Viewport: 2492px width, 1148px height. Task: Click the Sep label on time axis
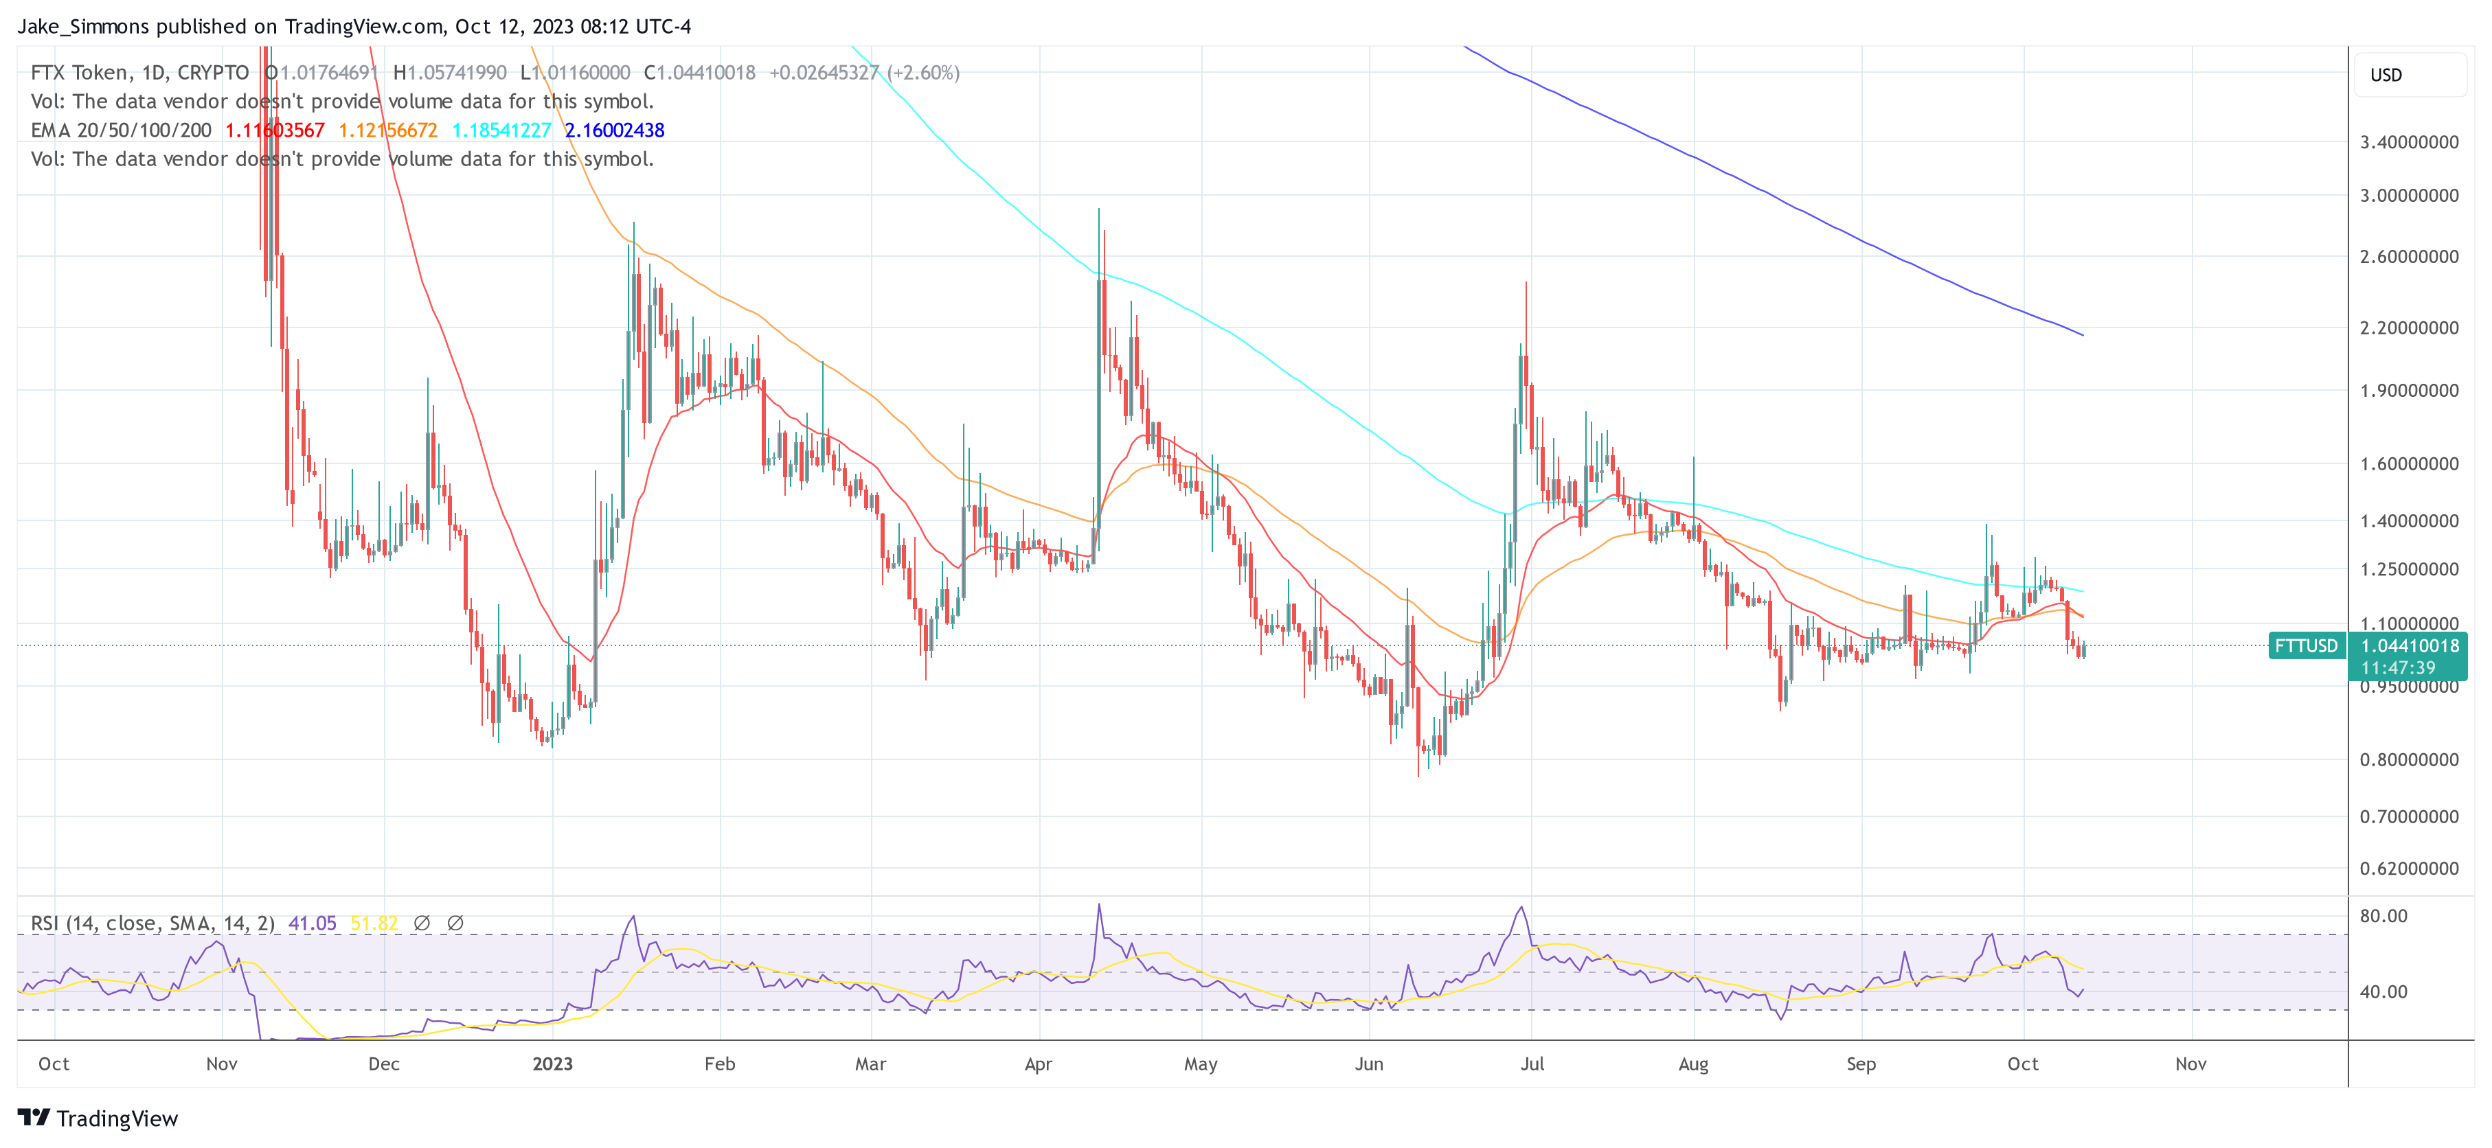coord(1860,1064)
